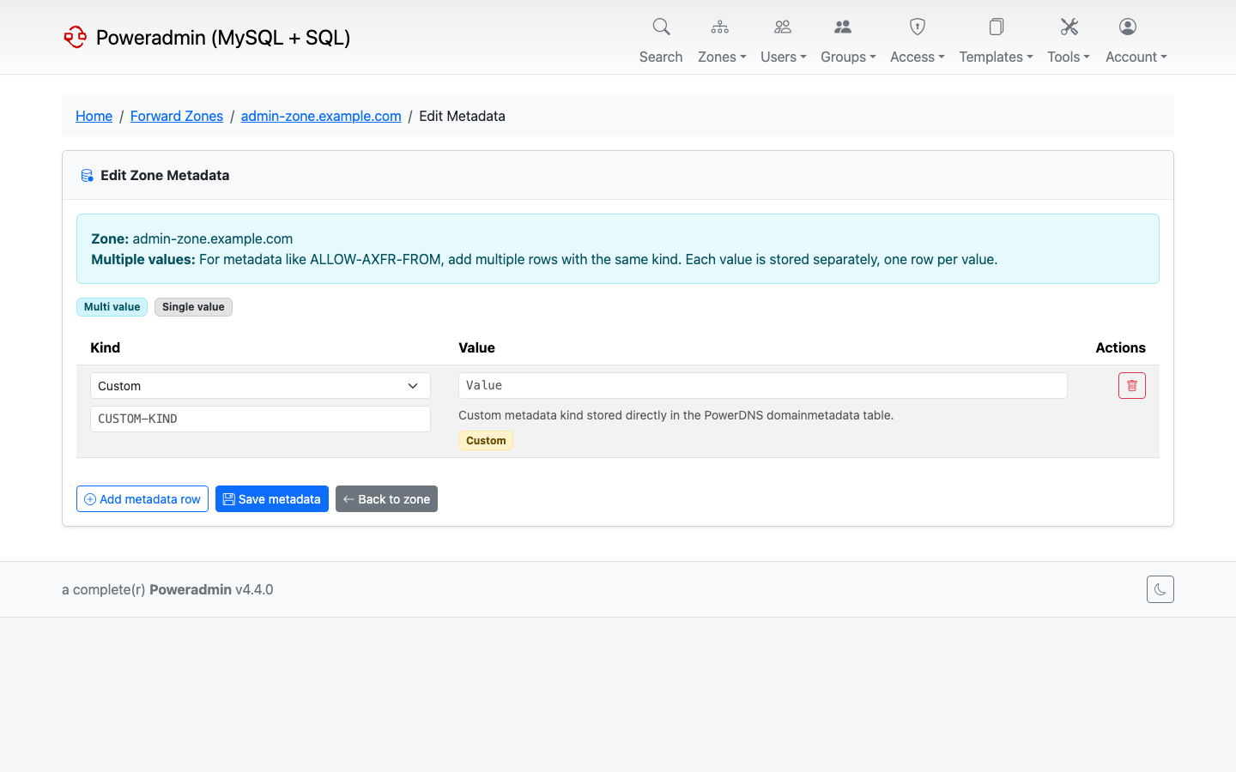Click the yellow Custom badge
The height and width of the screenshot is (772, 1236).
pos(486,441)
